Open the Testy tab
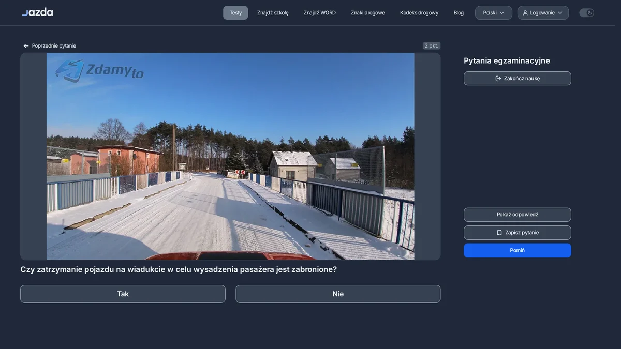Image resolution: width=621 pixels, height=349 pixels. 235,13
